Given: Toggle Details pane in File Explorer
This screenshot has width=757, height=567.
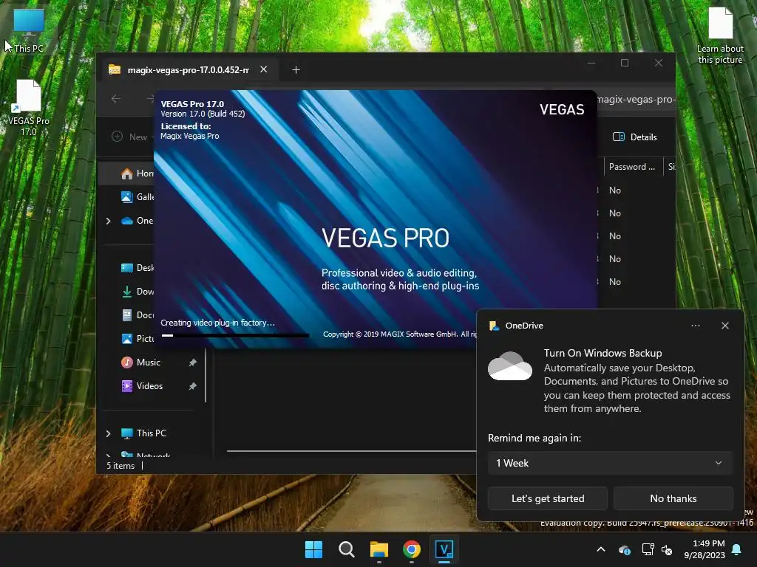Looking at the screenshot, I should (x=634, y=137).
